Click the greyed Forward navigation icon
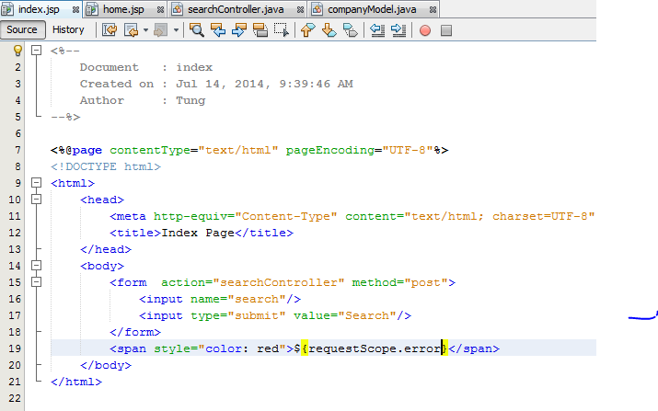 [x=161, y=30]
